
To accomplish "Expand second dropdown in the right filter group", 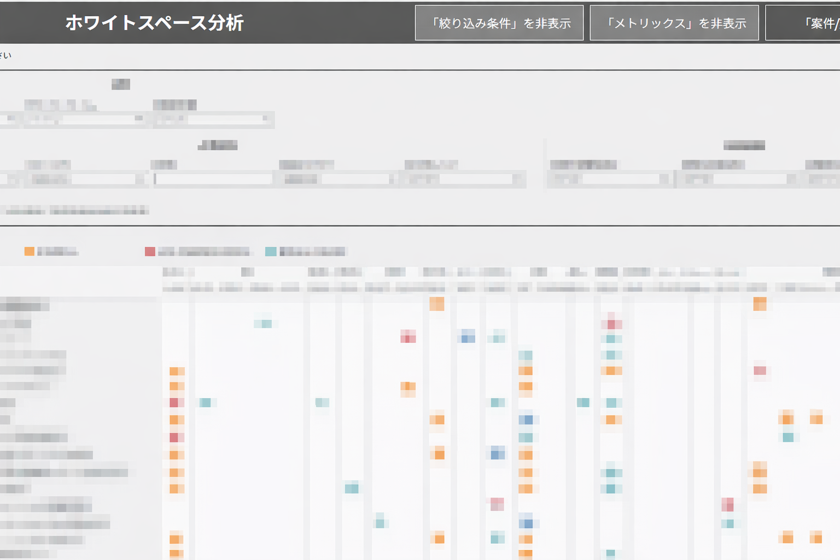I will [x=738, y=179].
